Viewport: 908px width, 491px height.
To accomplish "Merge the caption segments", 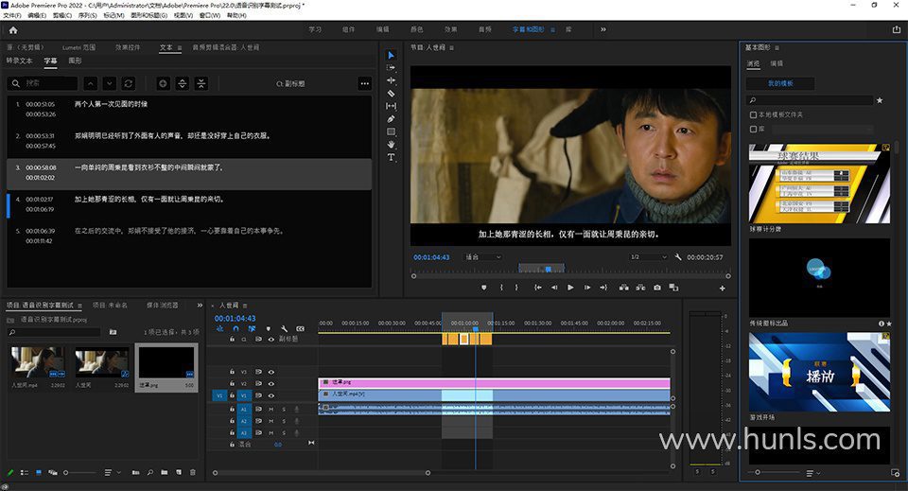I will coord(201,83).
